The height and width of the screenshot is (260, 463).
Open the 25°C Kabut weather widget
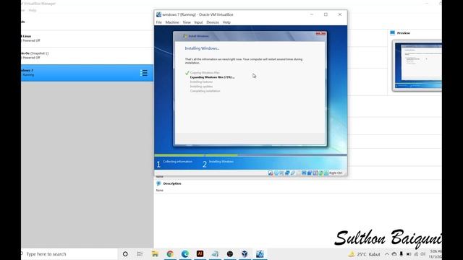coord(364,254)
